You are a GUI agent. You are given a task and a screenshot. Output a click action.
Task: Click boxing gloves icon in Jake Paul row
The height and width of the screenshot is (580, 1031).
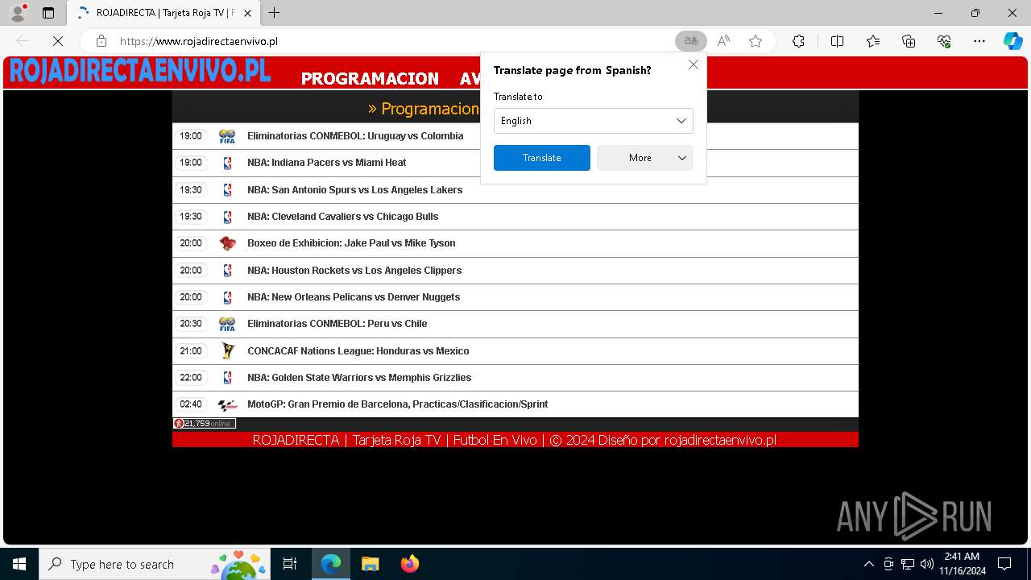tap(227, 243)
